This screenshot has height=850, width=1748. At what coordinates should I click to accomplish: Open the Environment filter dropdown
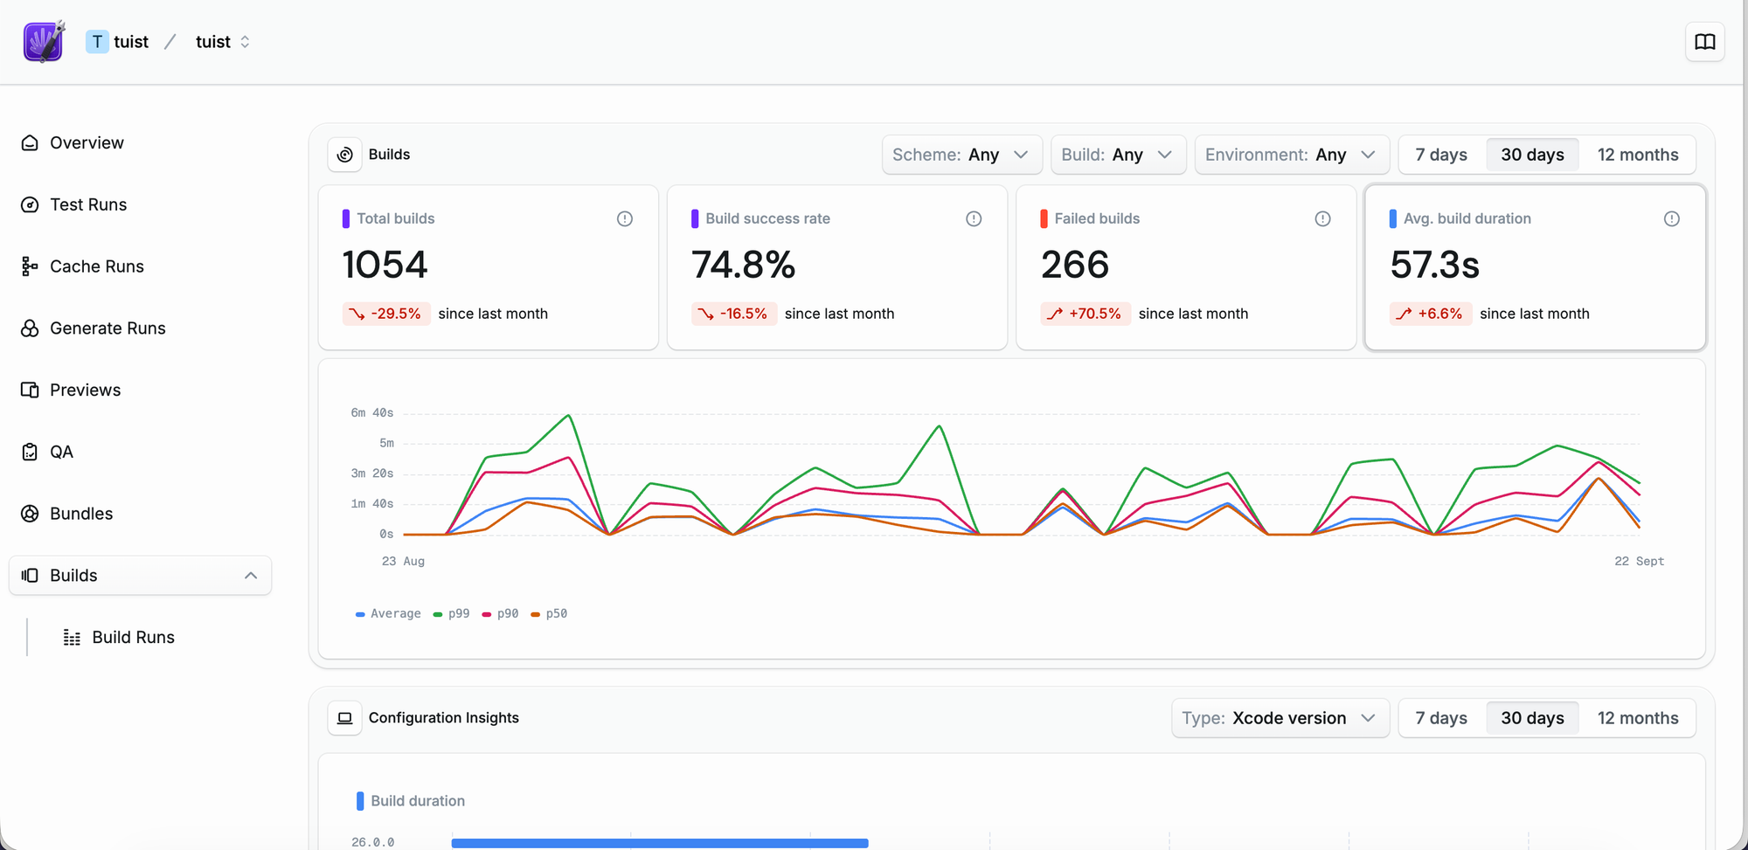pyautogui.click(x=1291, y=155)
